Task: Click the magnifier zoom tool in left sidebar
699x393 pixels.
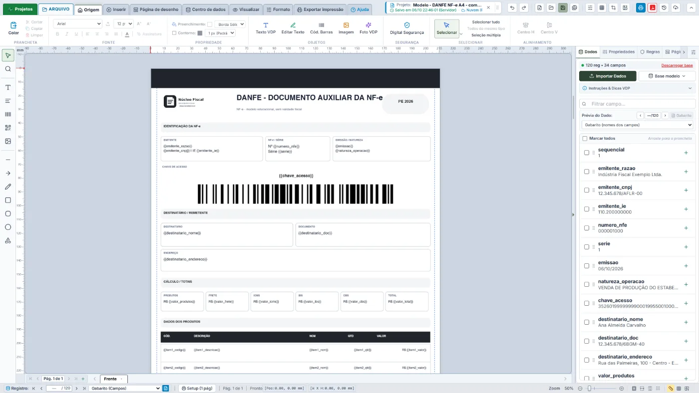Action: (8, 69)
